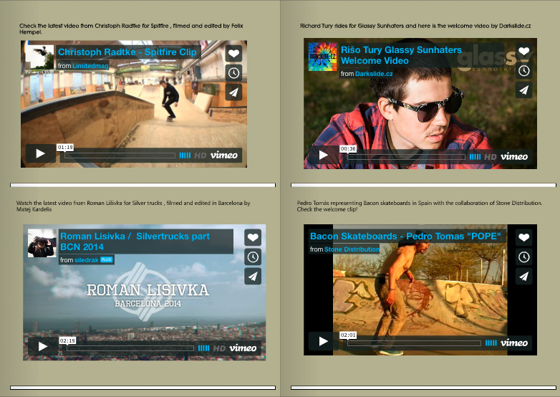Like the Christoph Radtke Spitfire Clip video

[233, 54]
